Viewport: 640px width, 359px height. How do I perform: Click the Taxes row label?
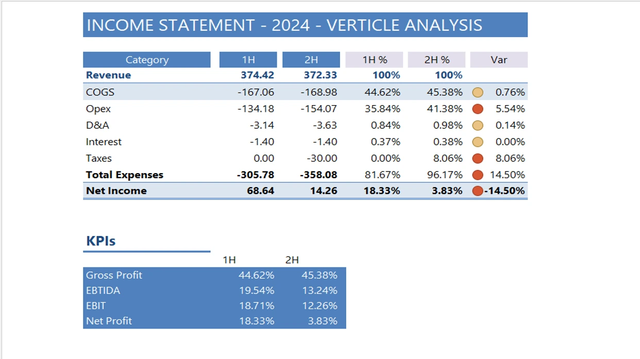(x=99, y=159)
